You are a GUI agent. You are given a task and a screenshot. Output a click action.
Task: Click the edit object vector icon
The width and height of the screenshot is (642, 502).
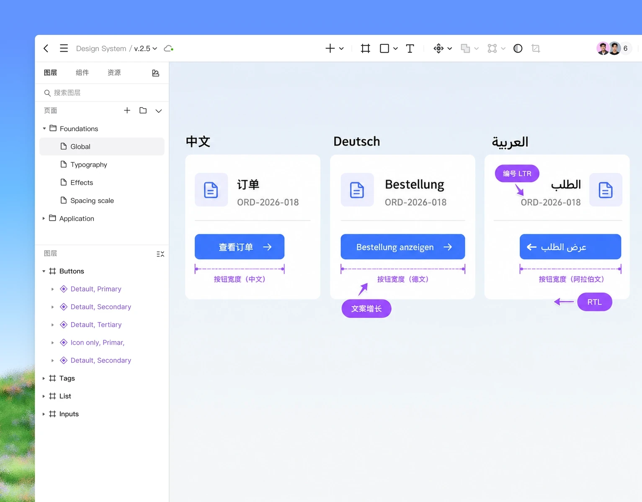click(x=492, y=49)
